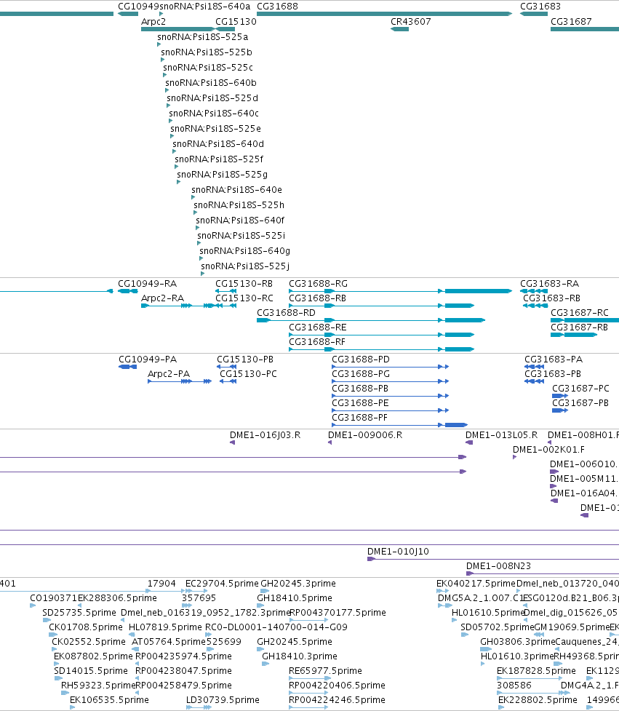
Task: Select the LD30739.5prime EST label
Action: [x=223, y=700]
